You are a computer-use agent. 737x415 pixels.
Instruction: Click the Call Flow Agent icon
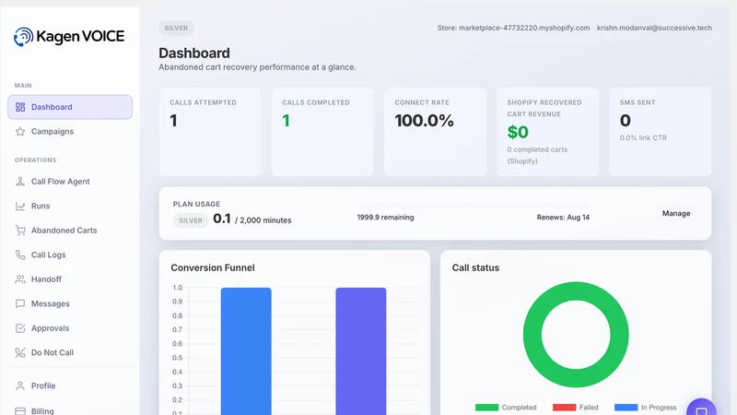click(20, 182)
